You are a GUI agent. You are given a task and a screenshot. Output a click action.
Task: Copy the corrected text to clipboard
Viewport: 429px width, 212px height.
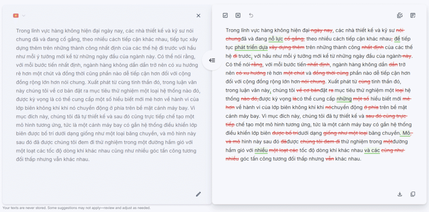coord(413,194)
